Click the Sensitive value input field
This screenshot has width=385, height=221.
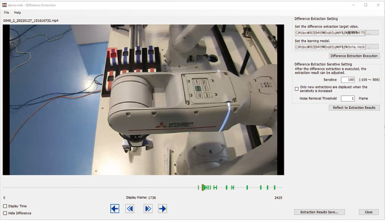point(347,79)
